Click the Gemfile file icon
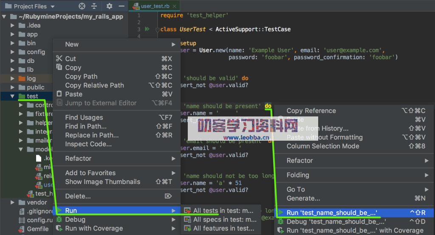Image resolution: width=435 pixels, height=235 pixels. click(x=21, y=229)
